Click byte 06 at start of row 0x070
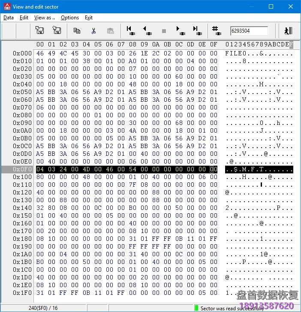301x312 pixels. tap(40, 107)
